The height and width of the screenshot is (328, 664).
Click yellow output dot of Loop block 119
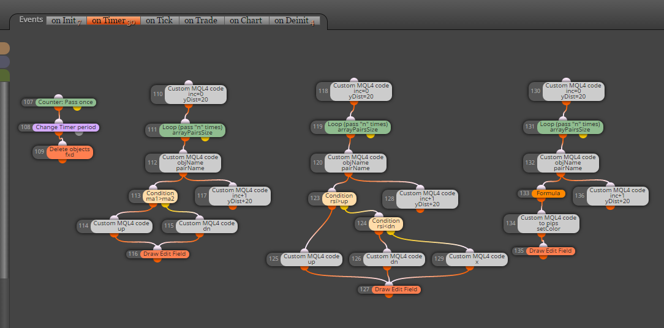(371, 135)
